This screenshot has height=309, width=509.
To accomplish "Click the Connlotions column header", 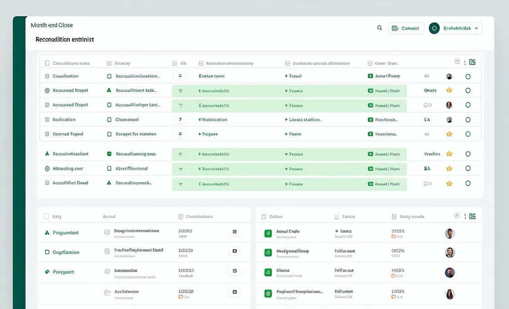I will point(199,216).
